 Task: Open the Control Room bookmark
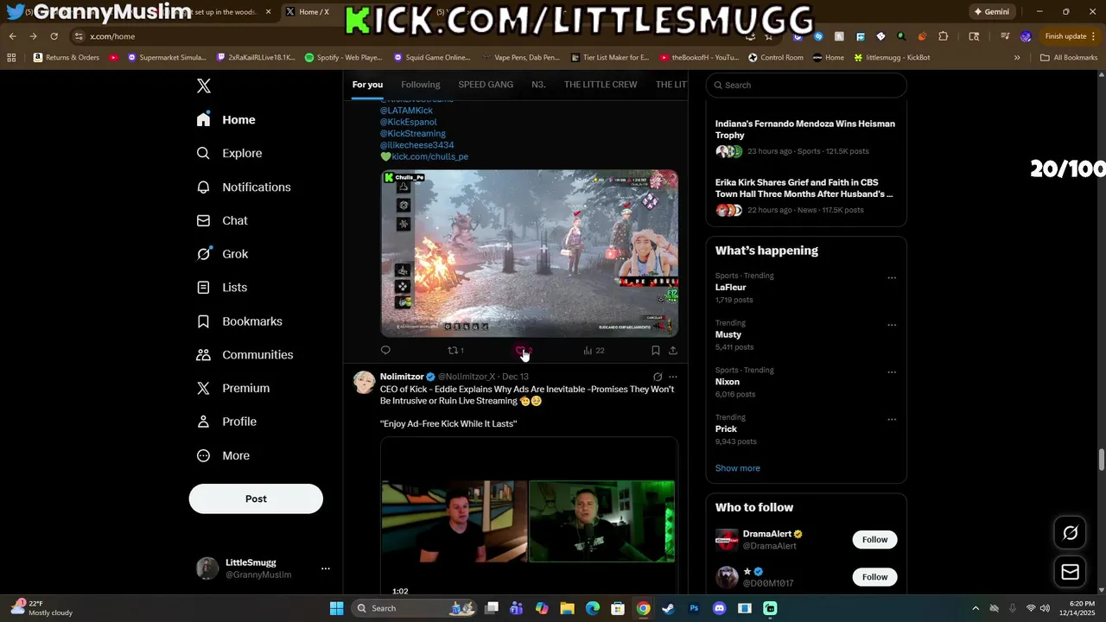pyautogui.click(x=776, y=58)
